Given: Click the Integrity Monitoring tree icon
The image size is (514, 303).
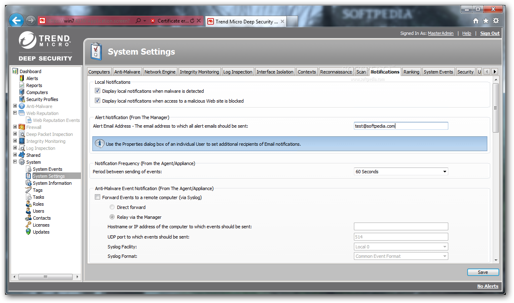Looking at the screenshot, I should coord(22,141).
